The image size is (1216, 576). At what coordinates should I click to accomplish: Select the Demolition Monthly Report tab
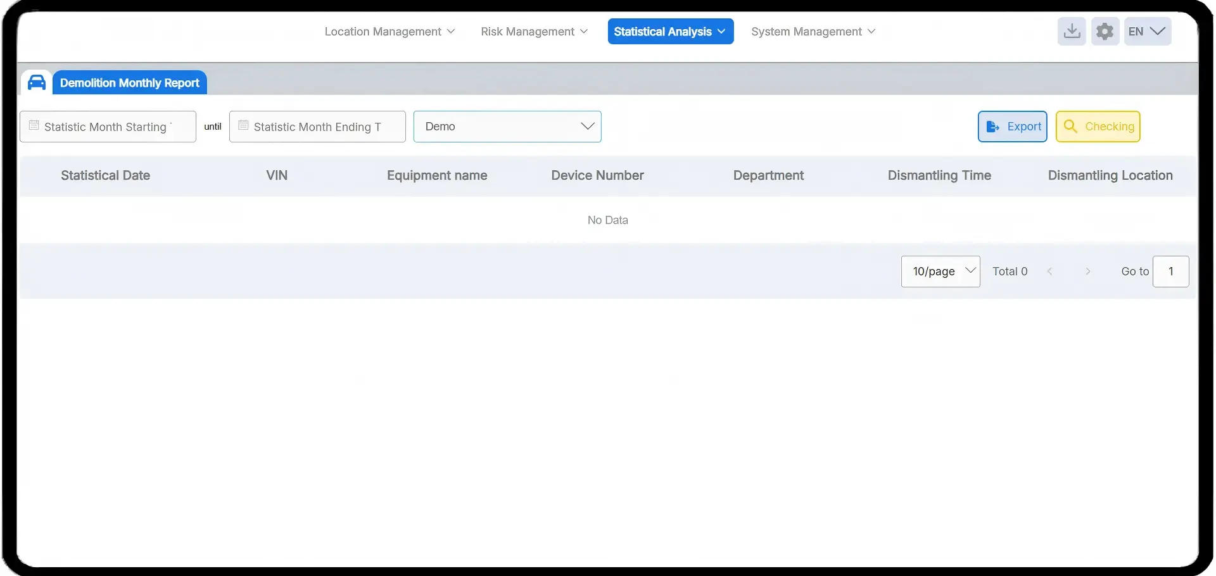click(129, 83)
